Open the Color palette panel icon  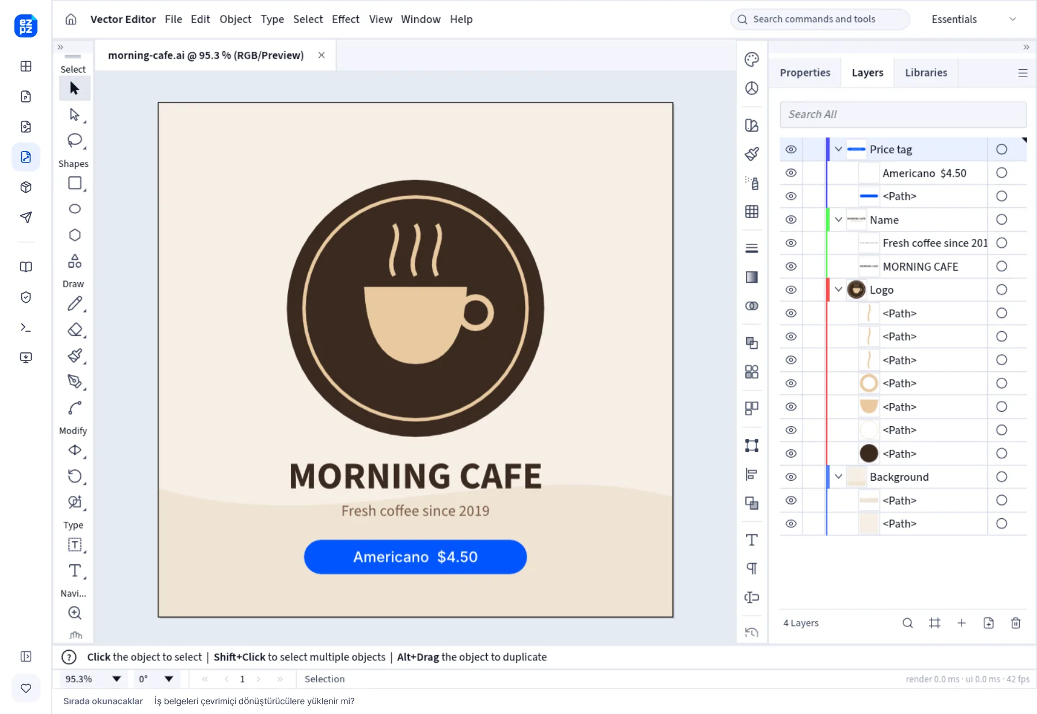pyautogui.click(x=752, y=59)
